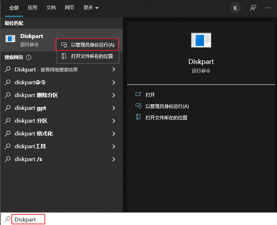Click 打开文件所在的位置 in preview pane
Image resolution: width=277 pixels, height=225 pixels.
(x=166, y=118)
